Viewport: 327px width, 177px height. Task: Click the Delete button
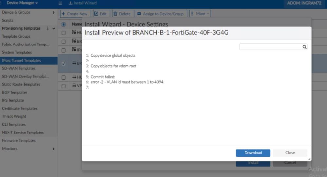coord(123,14)
